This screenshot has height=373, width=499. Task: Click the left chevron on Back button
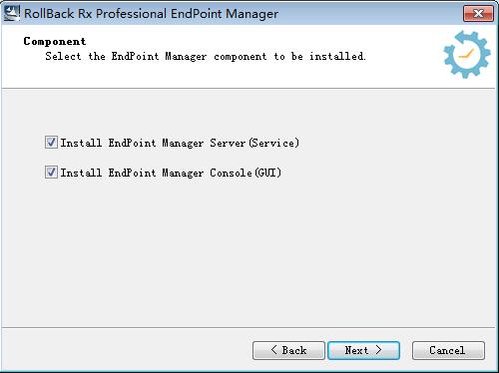[x=273, y=350]
